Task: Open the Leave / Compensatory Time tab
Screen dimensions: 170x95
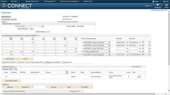Action: 35,62
